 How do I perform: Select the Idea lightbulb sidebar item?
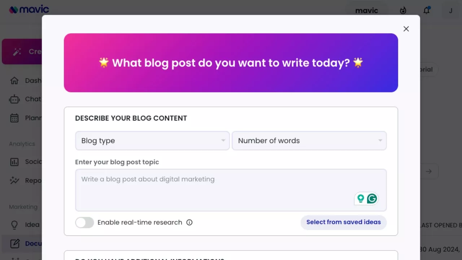point(14,225)
